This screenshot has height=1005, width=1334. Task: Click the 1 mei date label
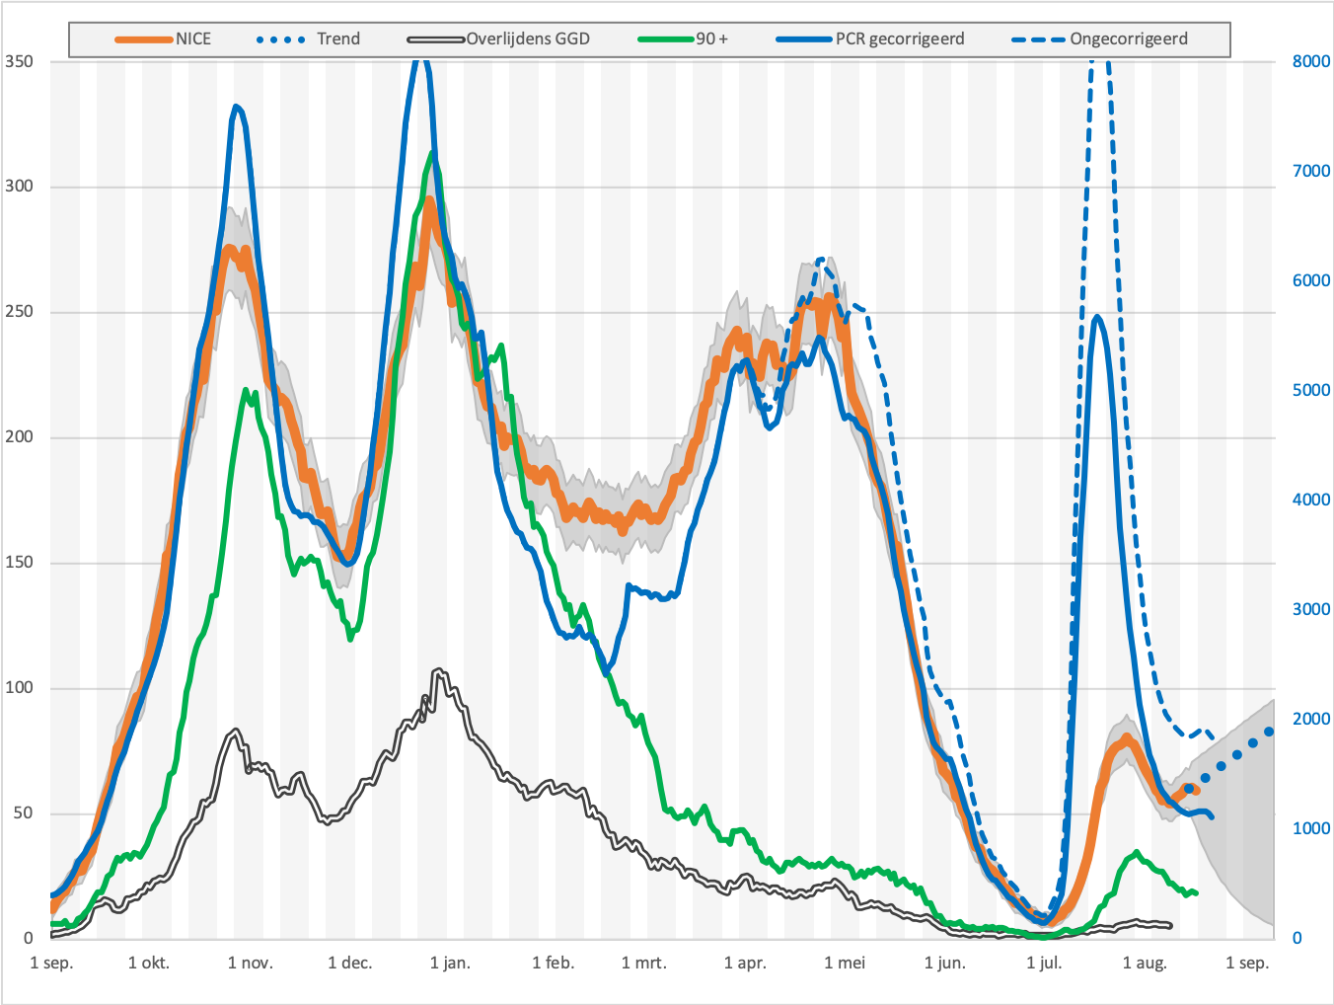click(845, 964)
